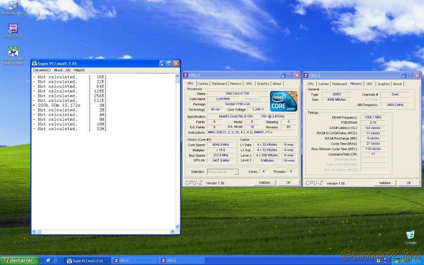
Task: Switch to Caches tab in right CPU-Z
Action: (323, 84)
